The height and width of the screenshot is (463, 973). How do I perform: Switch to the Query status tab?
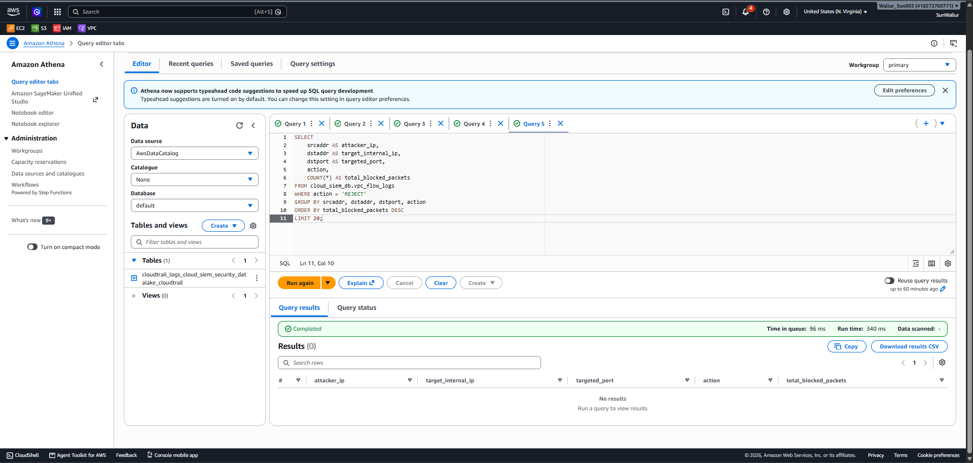pyautogui.click(x=356, y=308)
